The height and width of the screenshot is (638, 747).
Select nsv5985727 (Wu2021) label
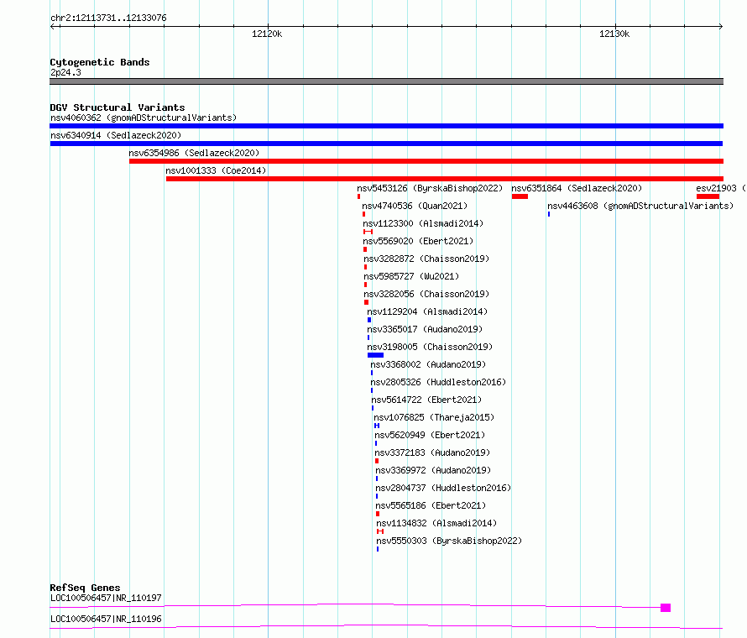point(411,276)
